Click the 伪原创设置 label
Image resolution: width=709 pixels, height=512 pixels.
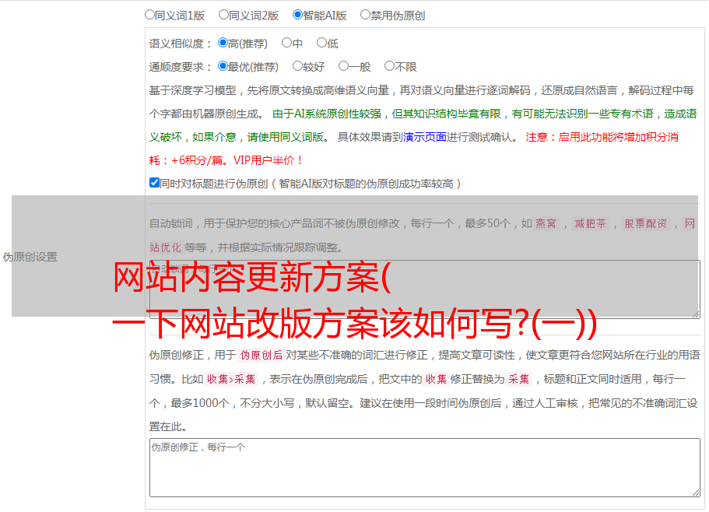pos(30,257)
